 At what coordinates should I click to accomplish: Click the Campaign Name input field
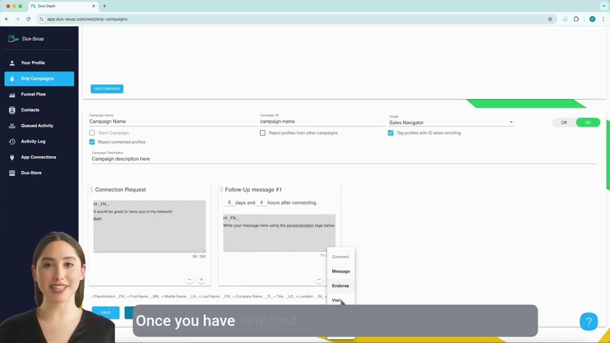(173, 121)
